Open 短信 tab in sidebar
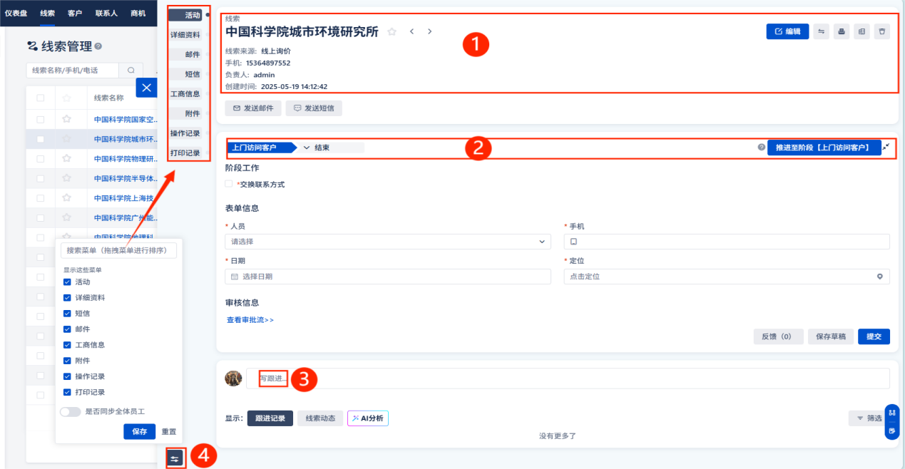Viewport: 905px width, 469px height. (192, 74)
